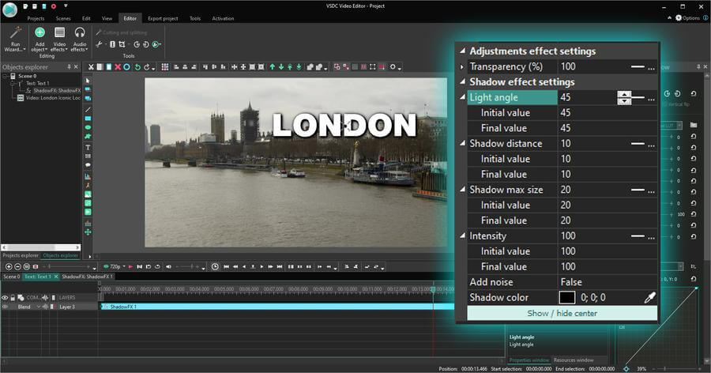This screenshot has height=373, width=711.
Task: Select Video: London Iconic item in Objects explorer
Action: point(49,98)
